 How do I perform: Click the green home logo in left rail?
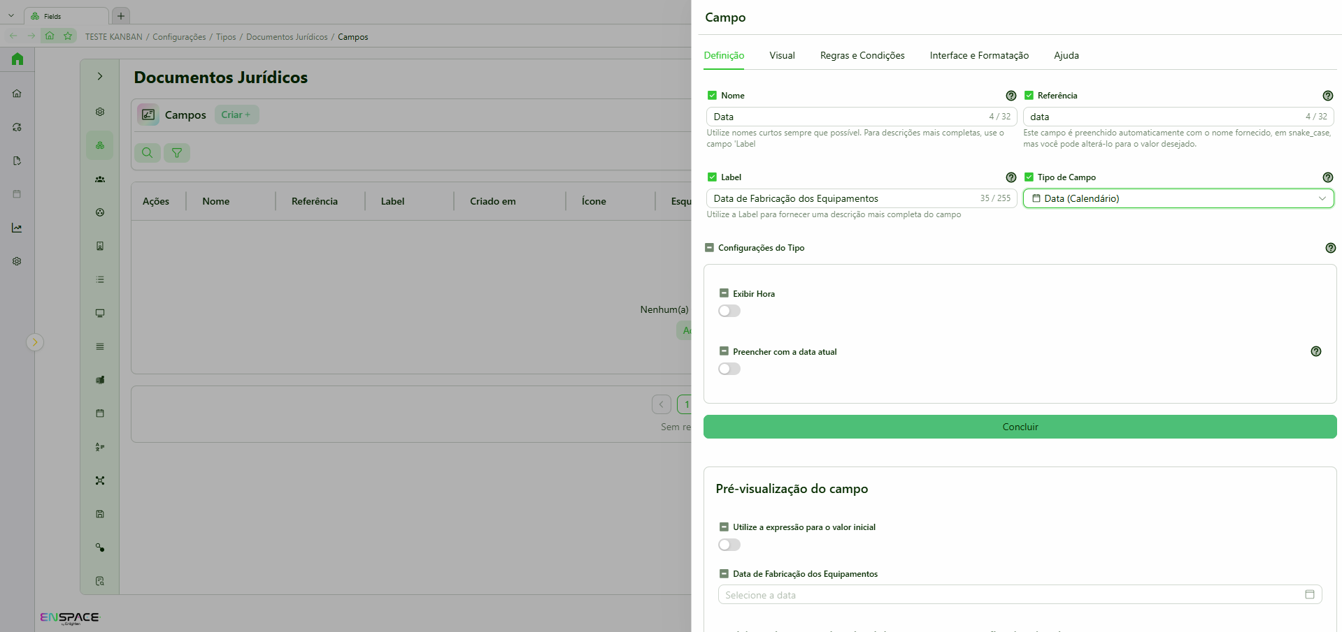17,59
